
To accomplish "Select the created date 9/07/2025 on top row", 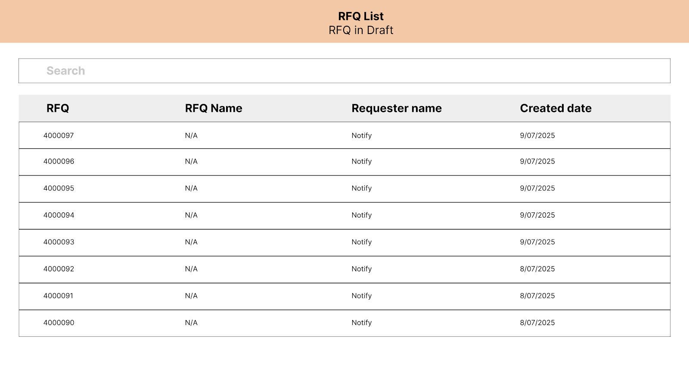I will click(x=537, y=135).
